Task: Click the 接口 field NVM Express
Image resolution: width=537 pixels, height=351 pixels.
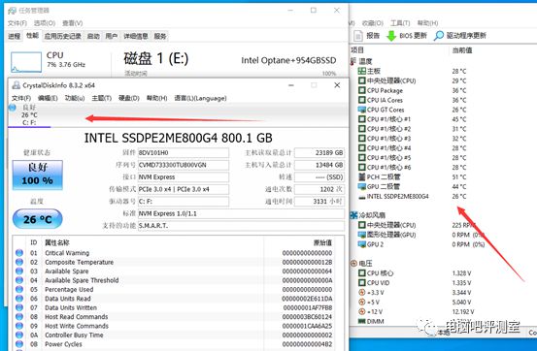Action: tap(184, 176)
